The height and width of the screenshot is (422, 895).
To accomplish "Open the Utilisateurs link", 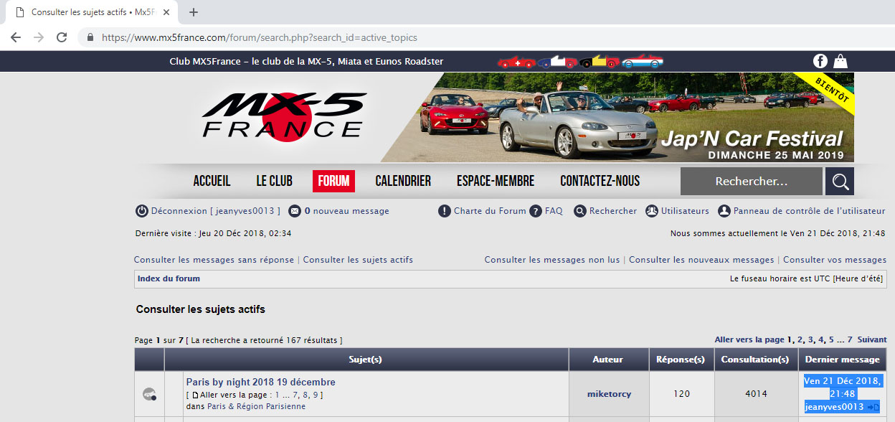I will [x=685, y=211].
